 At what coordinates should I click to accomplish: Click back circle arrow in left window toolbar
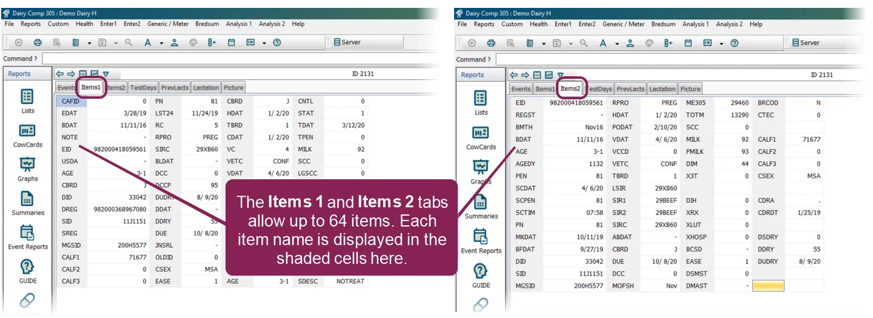(18, 42)
